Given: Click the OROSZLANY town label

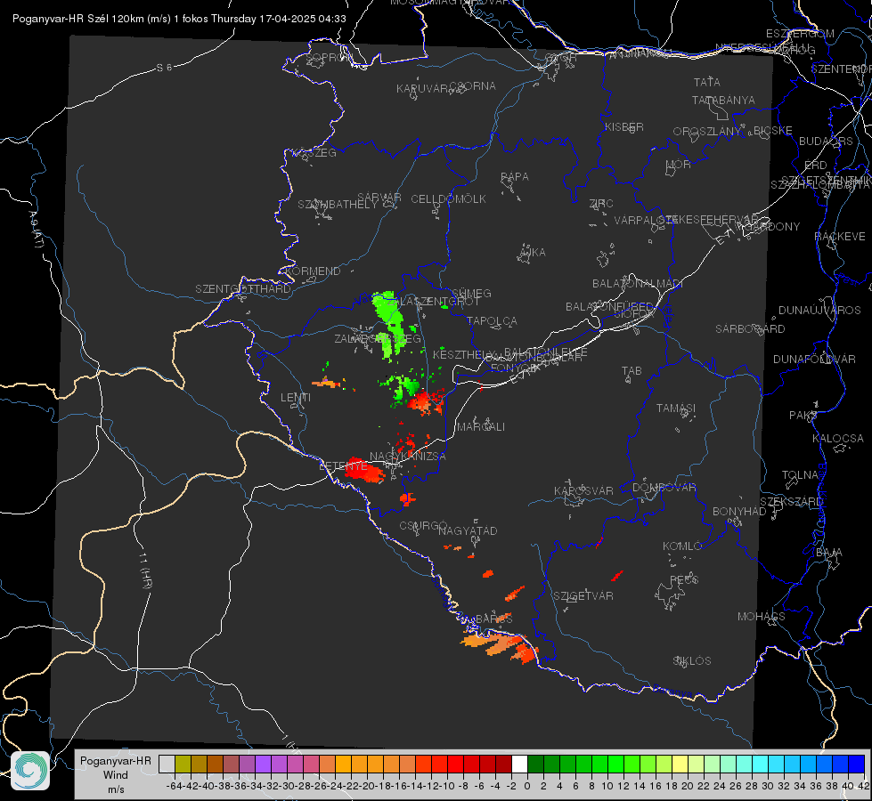Looking at the screenshot, I should 707,132.
